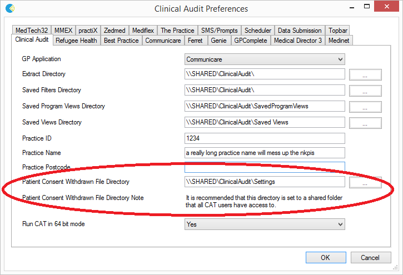Browse for the Extract Directory folder

[x=365, y=74]
